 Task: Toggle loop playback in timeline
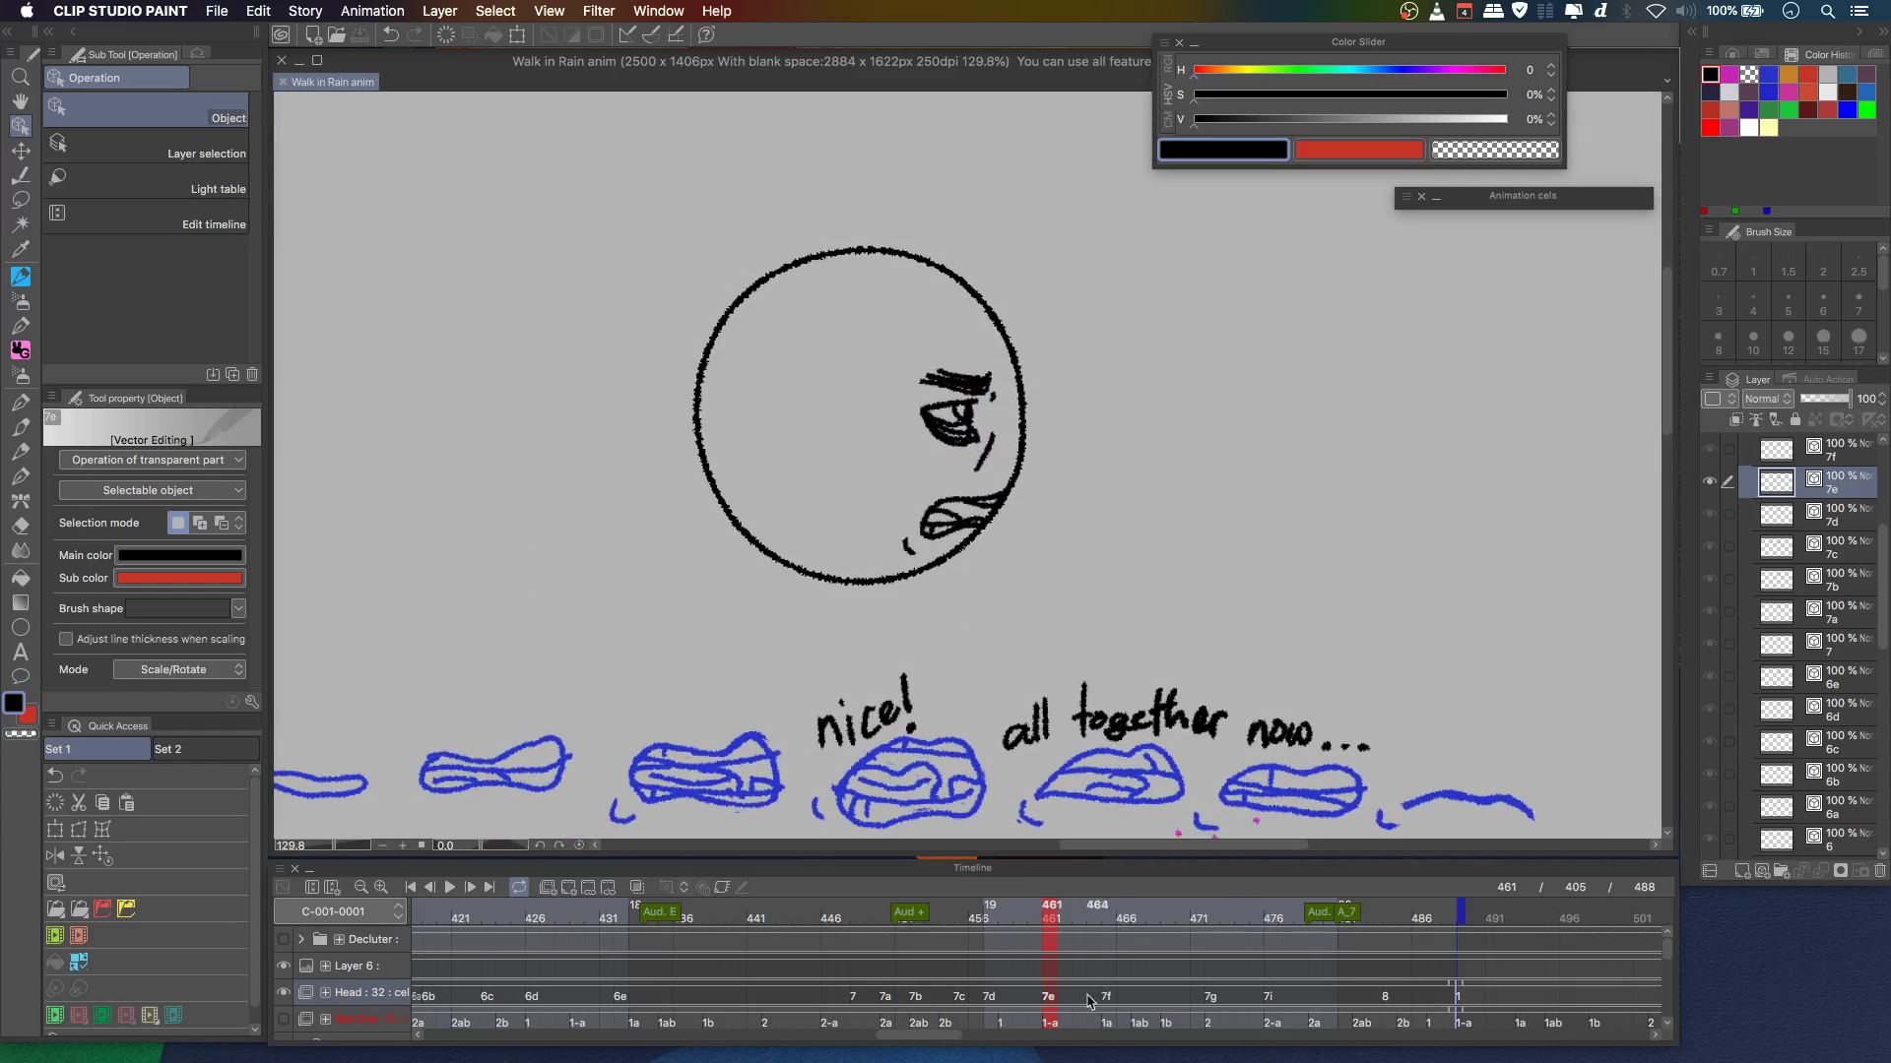click(x=519, y=887)
